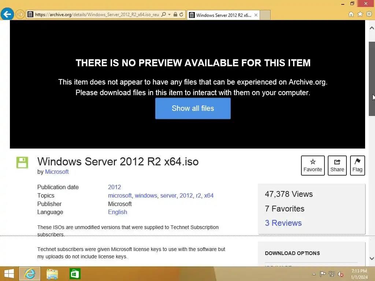375x281 pixels.
Task: Click the security lock icon in address bar
Action: (175, 15)
